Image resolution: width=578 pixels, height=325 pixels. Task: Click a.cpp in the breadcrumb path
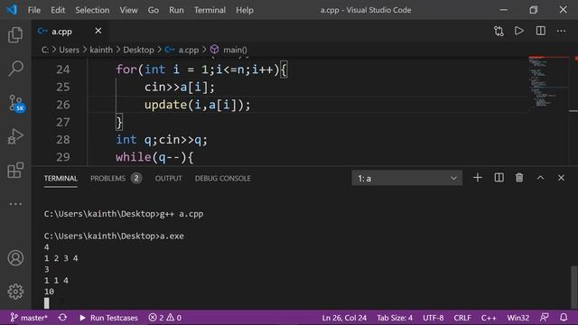(x=189, y=50)
